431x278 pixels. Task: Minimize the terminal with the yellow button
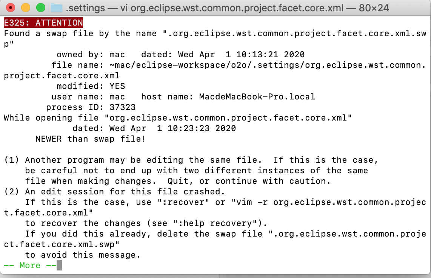pyautogui.click(x=26, y=8)
